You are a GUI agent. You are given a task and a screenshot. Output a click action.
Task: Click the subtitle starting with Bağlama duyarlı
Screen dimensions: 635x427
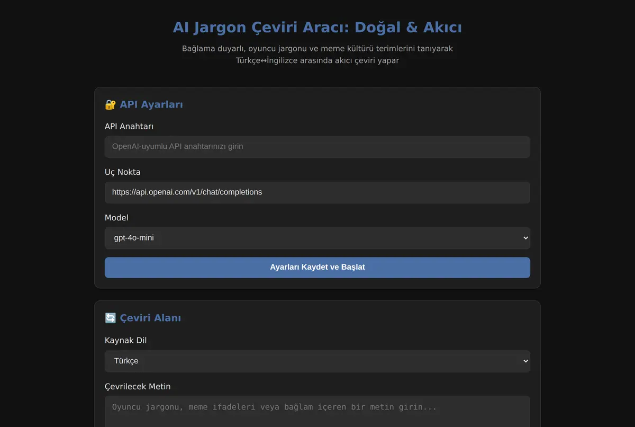pyautogui.click(x=317, y=55)
